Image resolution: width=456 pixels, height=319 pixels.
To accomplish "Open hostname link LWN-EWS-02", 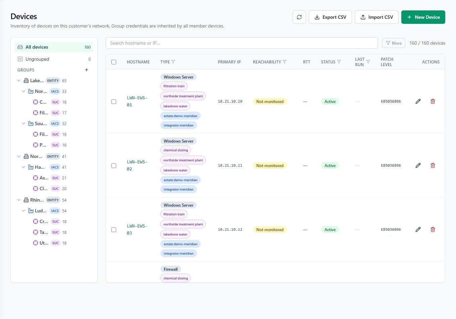I will pos(137,165).
